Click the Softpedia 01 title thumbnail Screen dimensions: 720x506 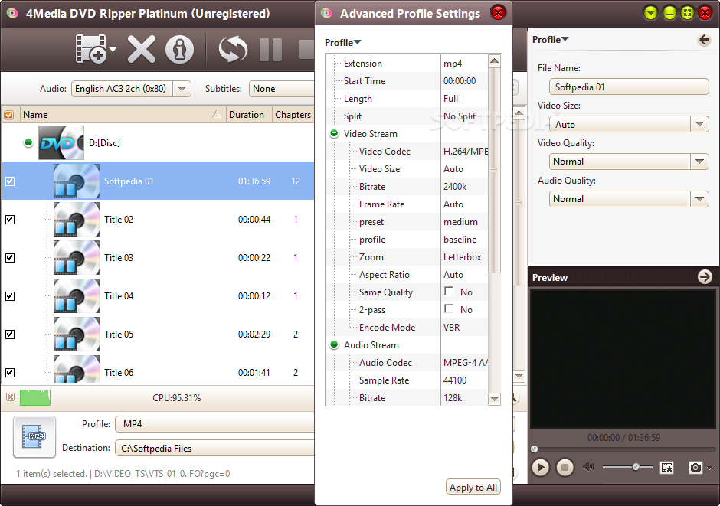[x=77, y=181]
